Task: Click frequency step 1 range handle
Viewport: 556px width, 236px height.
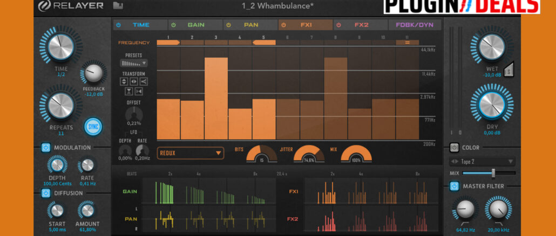Action: pos(168,43)
